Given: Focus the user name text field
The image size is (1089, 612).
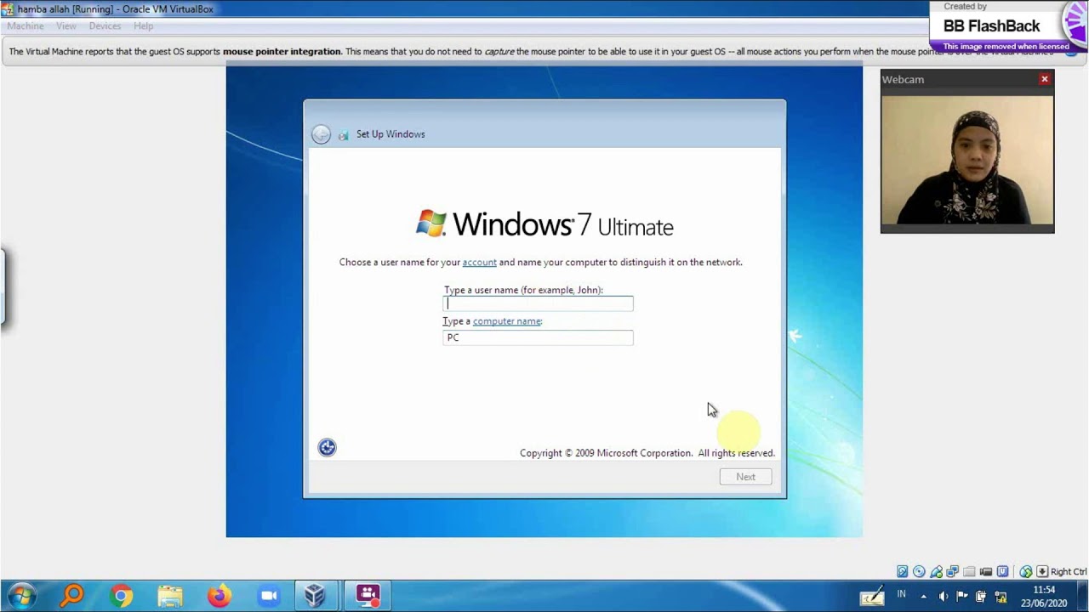Looking at the screenshot, I should 538,303.
